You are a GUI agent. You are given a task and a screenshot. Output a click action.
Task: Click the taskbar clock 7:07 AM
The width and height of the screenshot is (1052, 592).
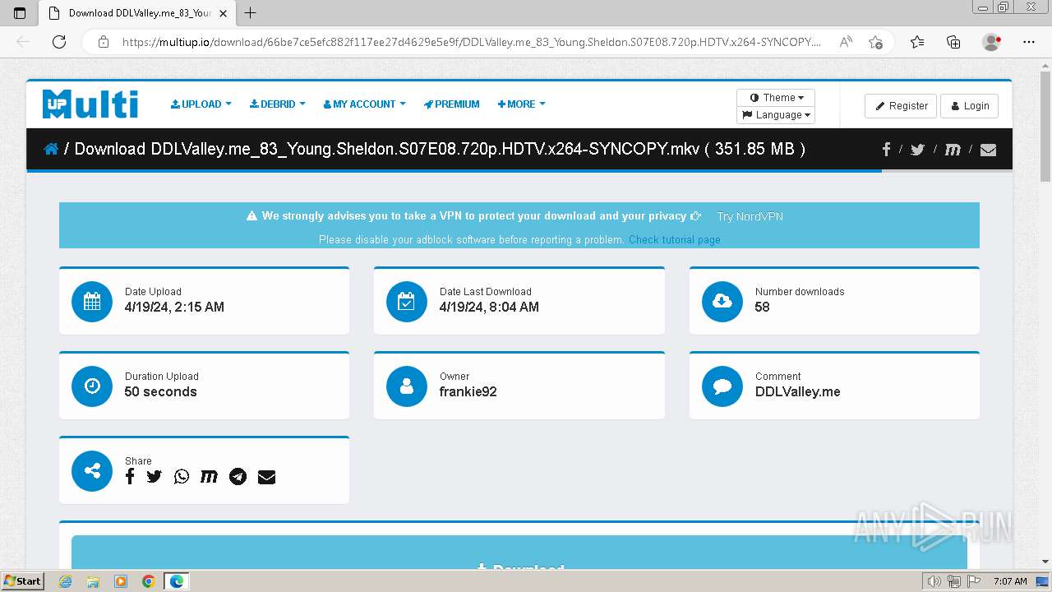(x=1010, y=581)
